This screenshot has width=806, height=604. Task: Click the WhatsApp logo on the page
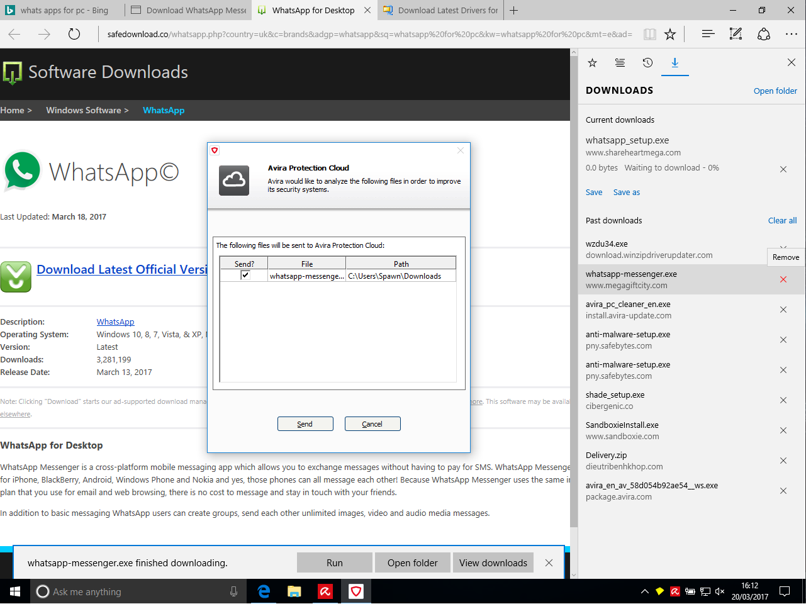[x=22, y=171]
